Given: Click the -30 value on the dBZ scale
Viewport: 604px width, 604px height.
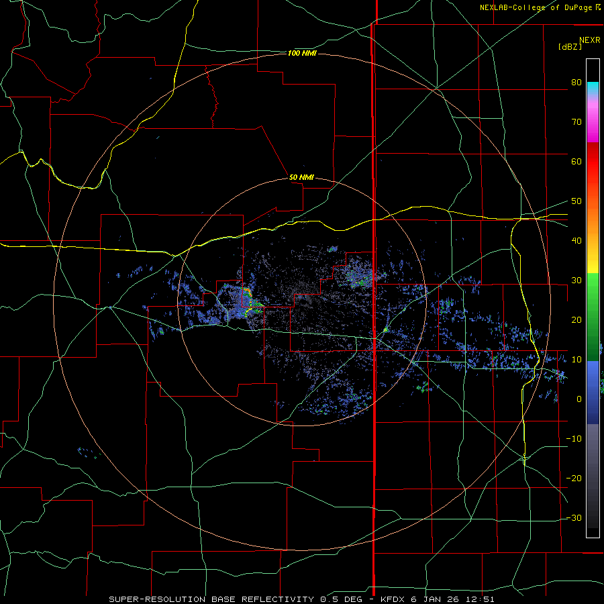Looking at the screenshot, I should (574, 518).
